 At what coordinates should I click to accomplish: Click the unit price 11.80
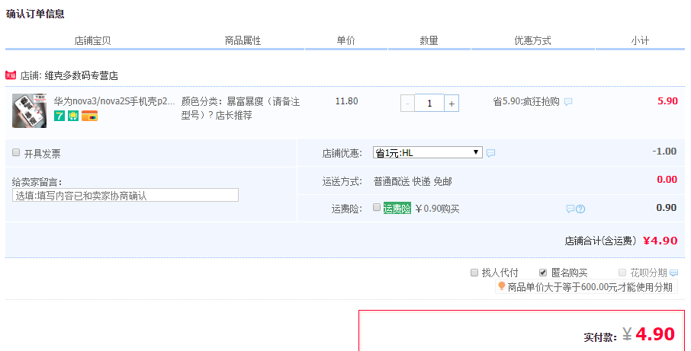click(x=346, y=101)
